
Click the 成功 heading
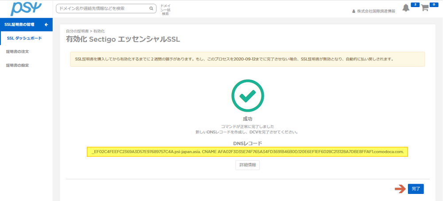tap(248, 119)
